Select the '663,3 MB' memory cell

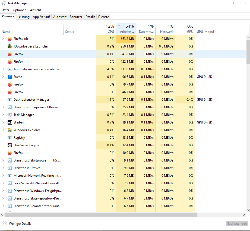point(126,39)
